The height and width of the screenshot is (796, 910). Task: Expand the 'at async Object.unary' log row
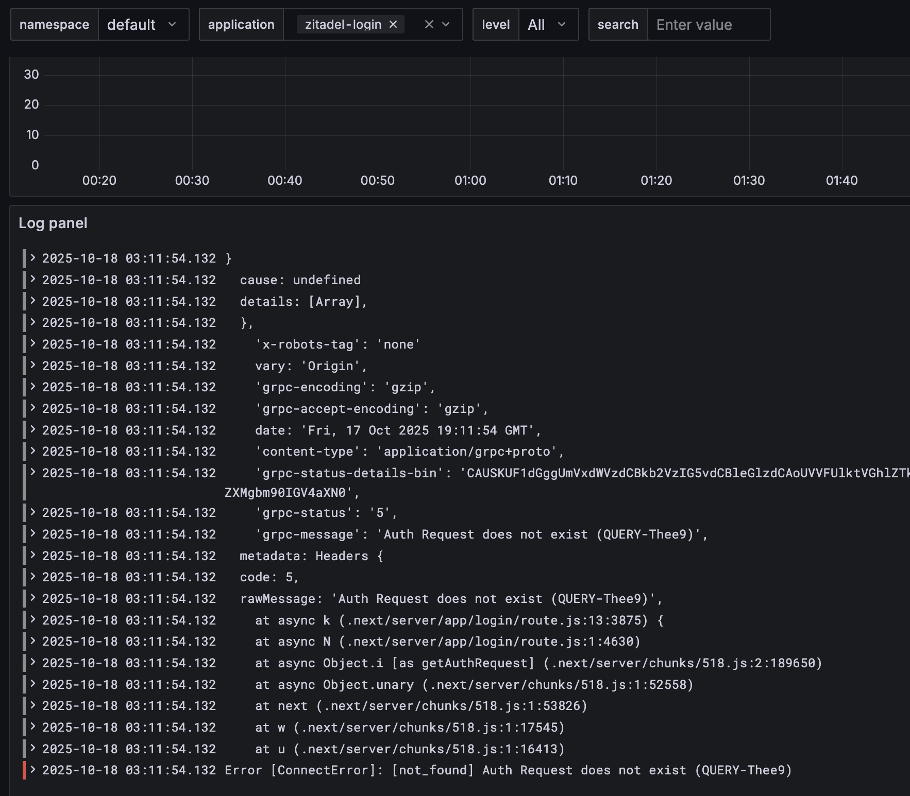(33, 684)
